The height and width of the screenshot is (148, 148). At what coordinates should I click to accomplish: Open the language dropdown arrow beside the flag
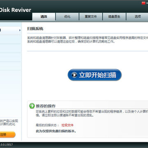[x=147, y=3]
